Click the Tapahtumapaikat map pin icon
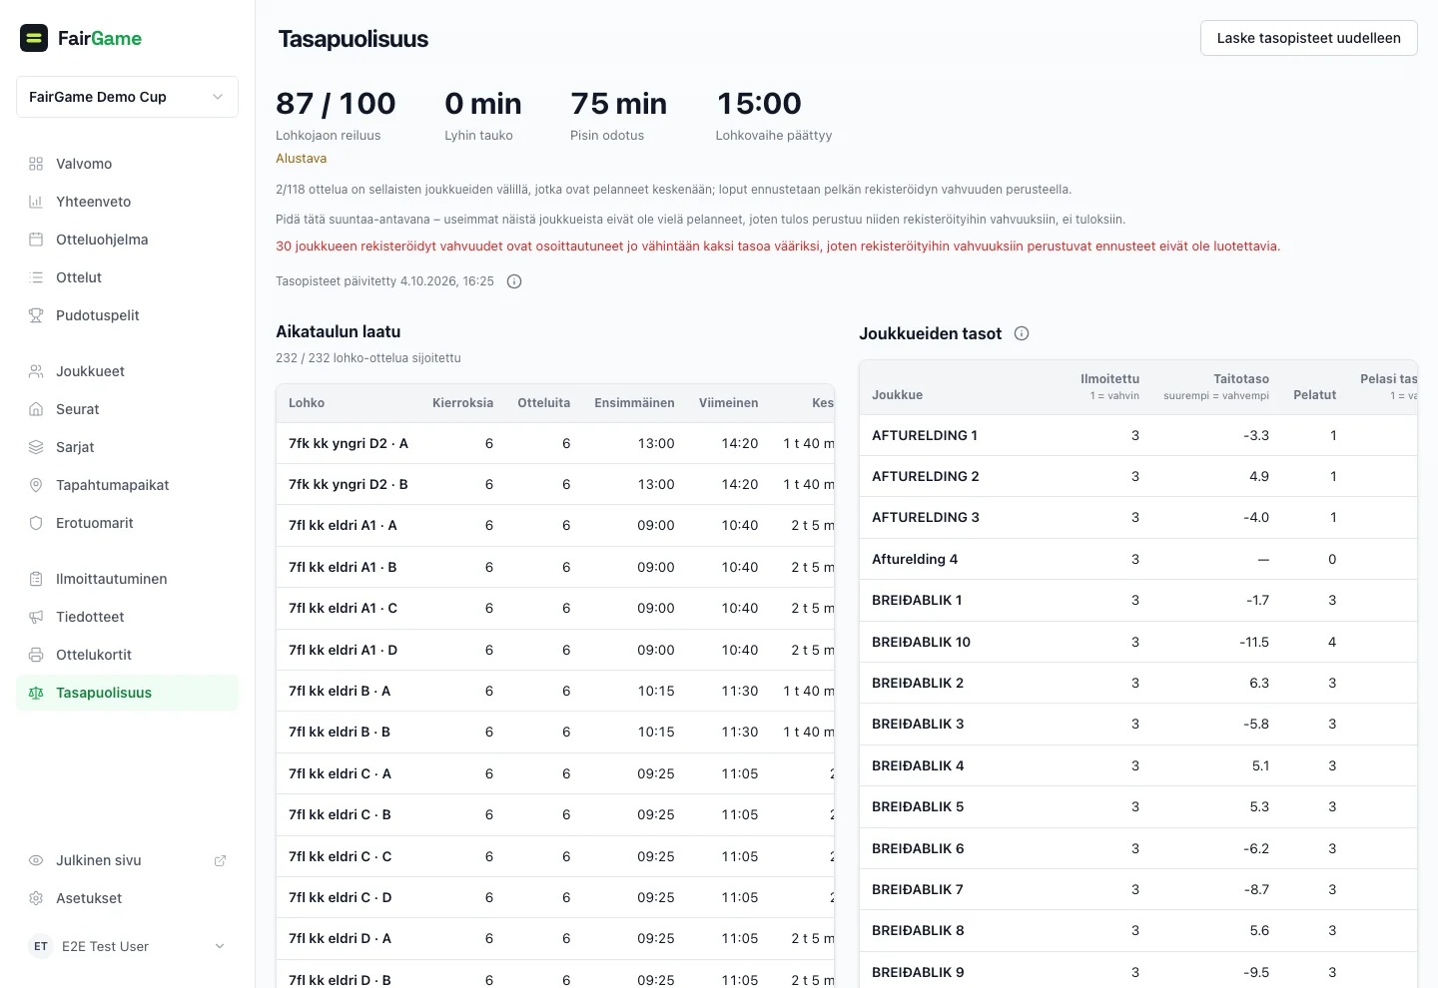1438x988 pixels. 36,485
